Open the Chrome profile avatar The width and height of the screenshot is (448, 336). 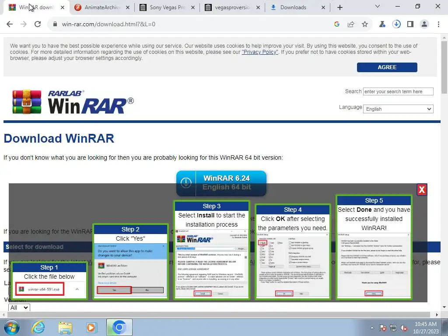pos(424,24)
